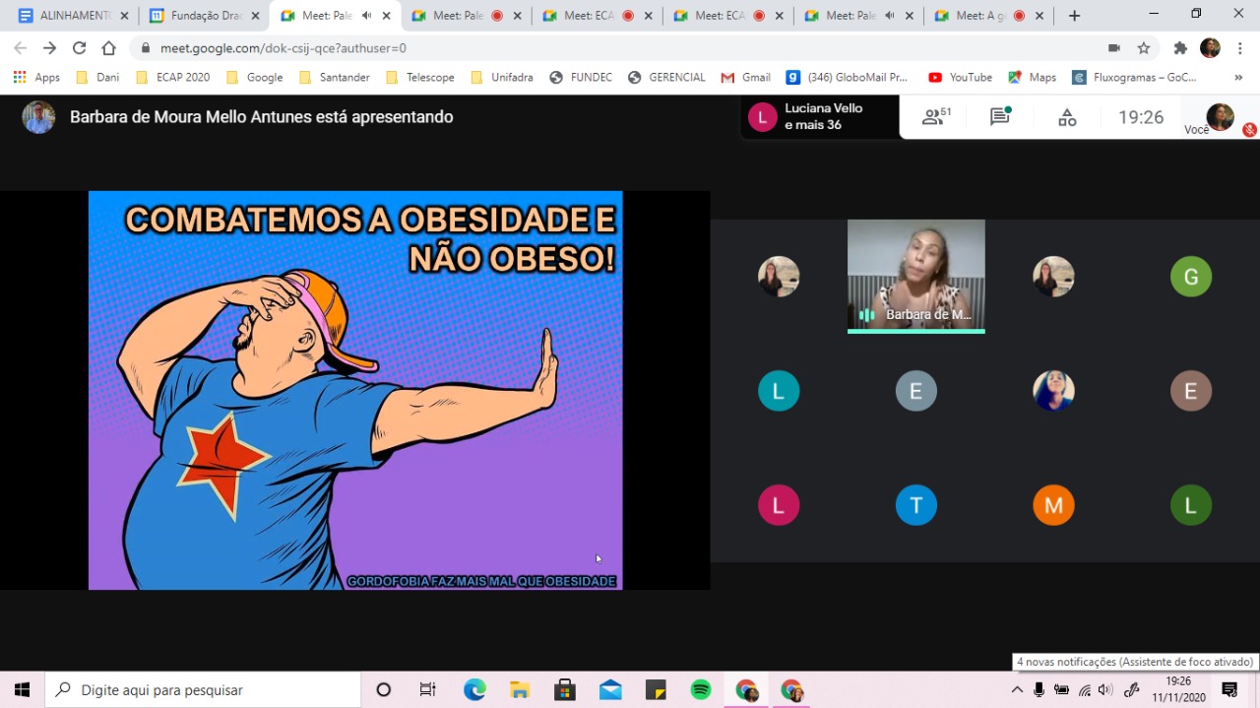
Task: Toggle the system volume tray icon
Action: coord(1104,690)
